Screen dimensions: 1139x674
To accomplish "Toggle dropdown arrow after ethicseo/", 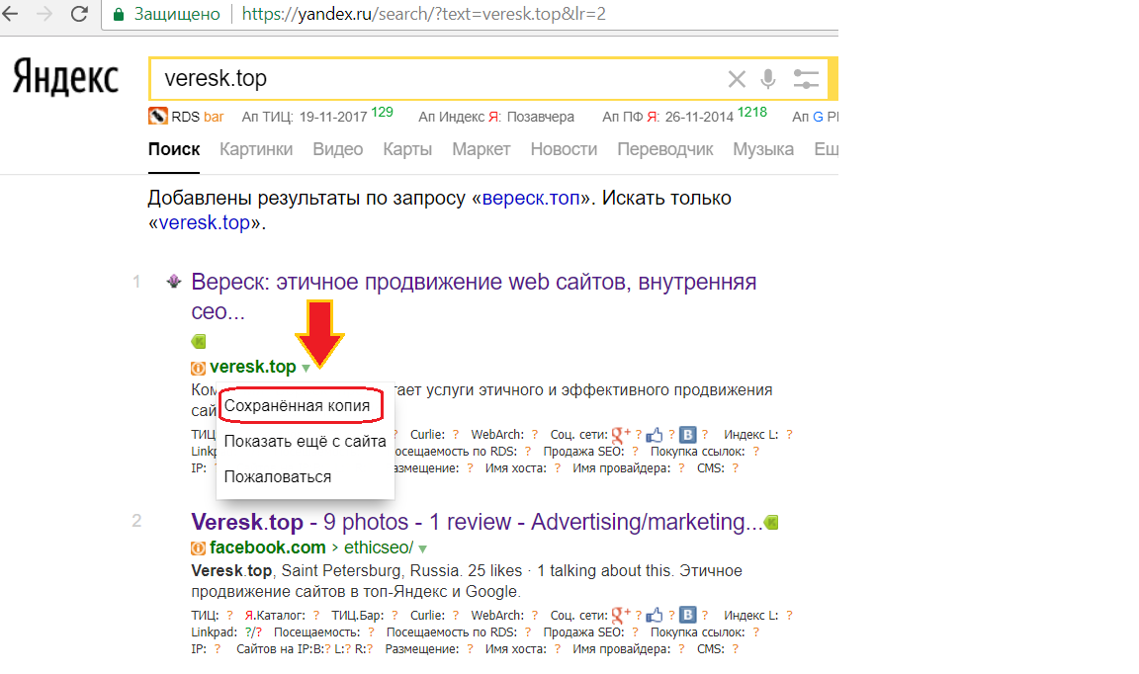I will pyautogui.click(x=423, y=549).
